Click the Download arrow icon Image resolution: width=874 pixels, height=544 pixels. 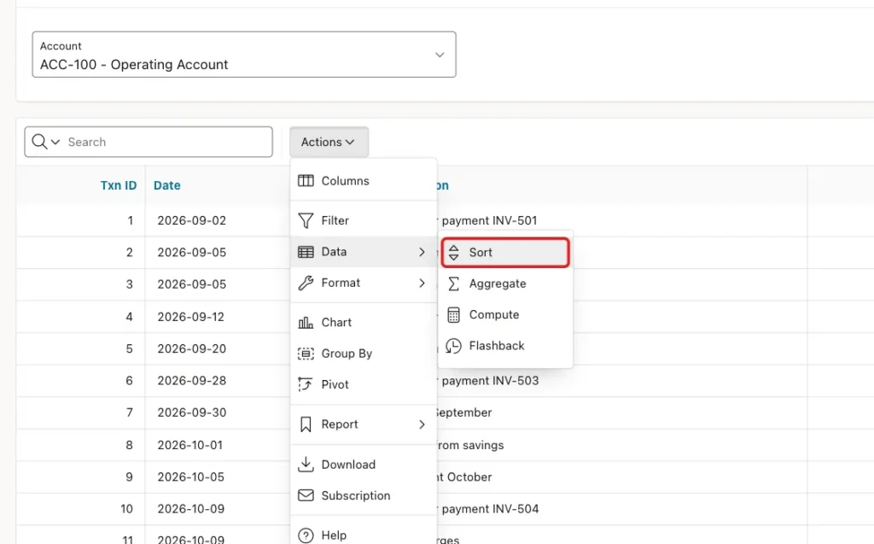(306, 465)
